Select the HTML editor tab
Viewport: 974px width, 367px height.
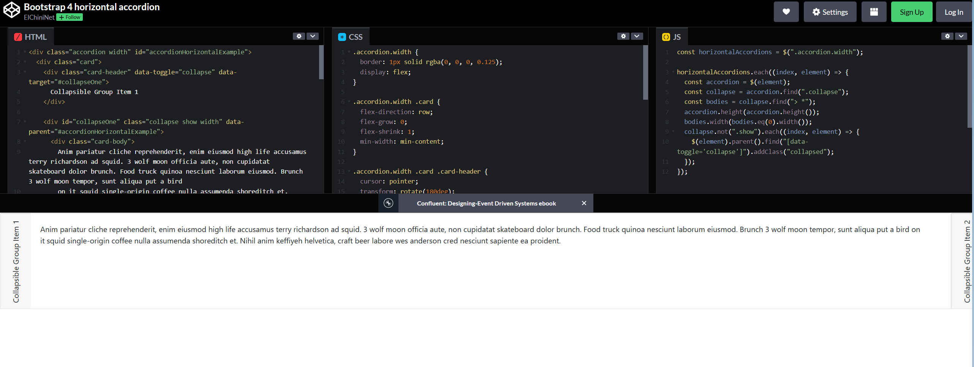[x=30, y=37]
